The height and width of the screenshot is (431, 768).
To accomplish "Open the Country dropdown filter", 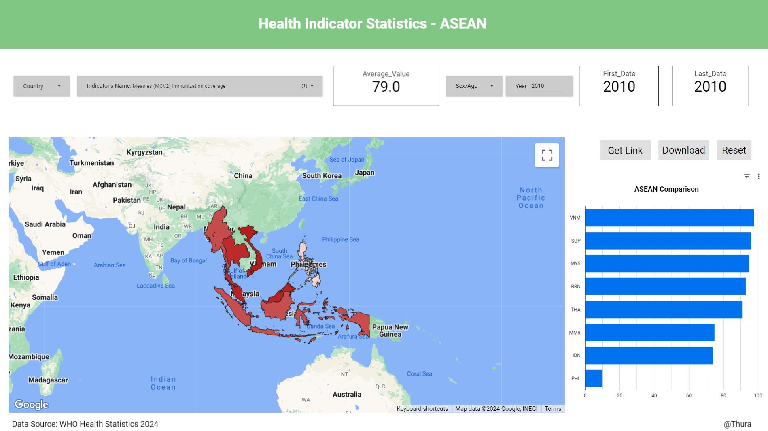I will [42, 86].
